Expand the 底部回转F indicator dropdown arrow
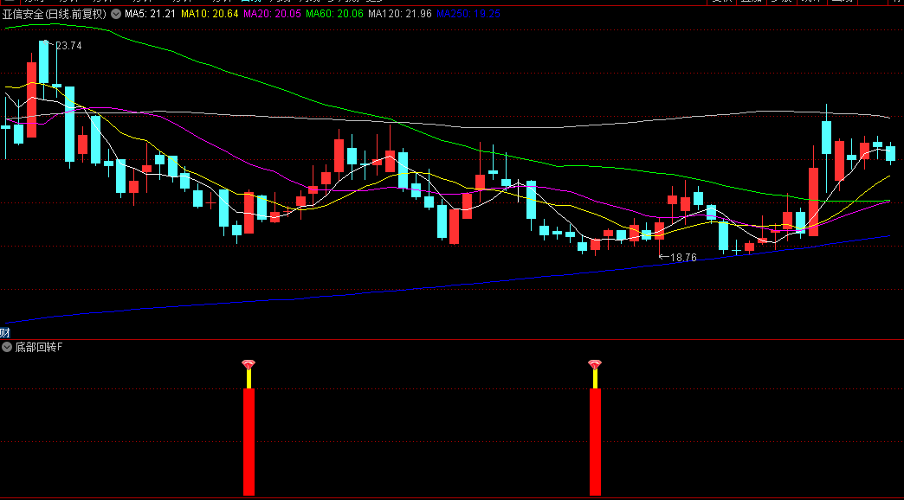Screen dimensions: 904x500 pyautogui.click(x=7, y=347)
